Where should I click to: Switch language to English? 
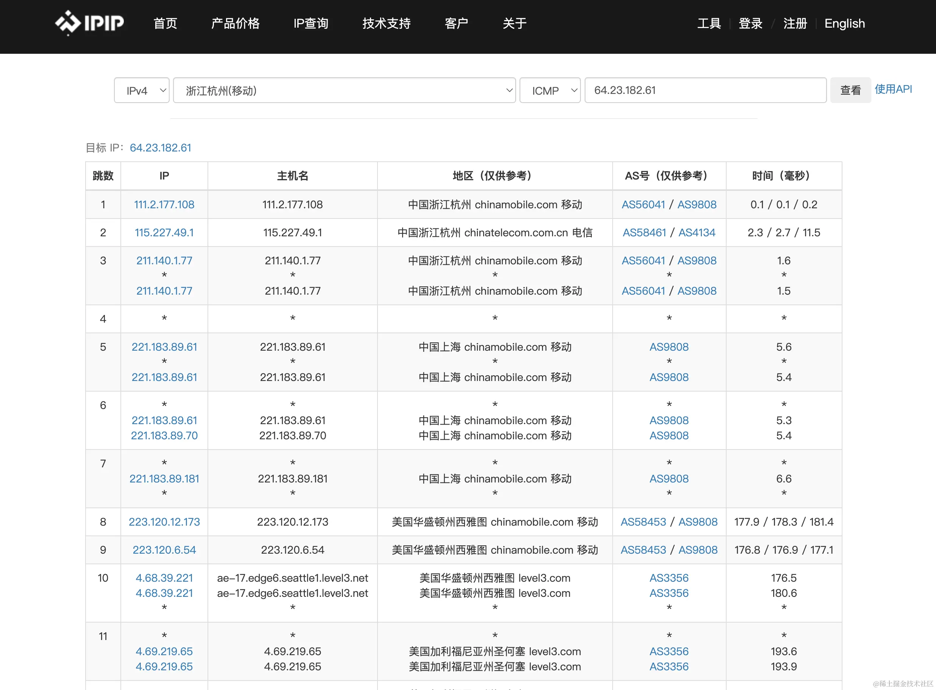pos(845,23)
